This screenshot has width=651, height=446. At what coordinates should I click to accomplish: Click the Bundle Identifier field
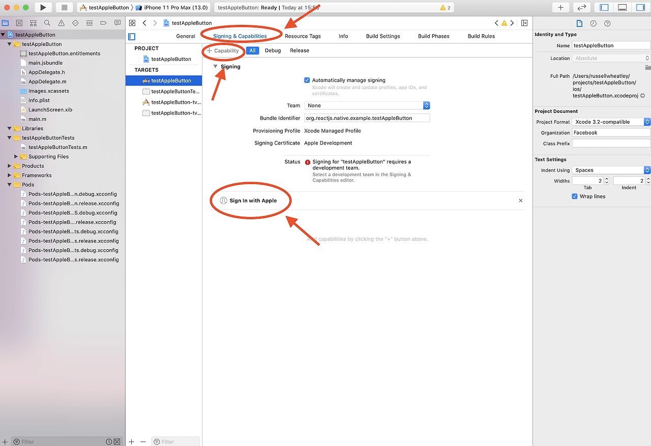(x=367, y=117)
